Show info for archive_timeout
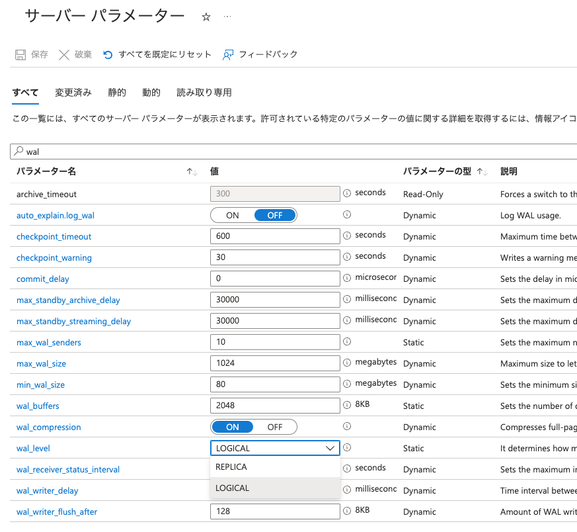The image size is (577, 532). coord(347,193)
